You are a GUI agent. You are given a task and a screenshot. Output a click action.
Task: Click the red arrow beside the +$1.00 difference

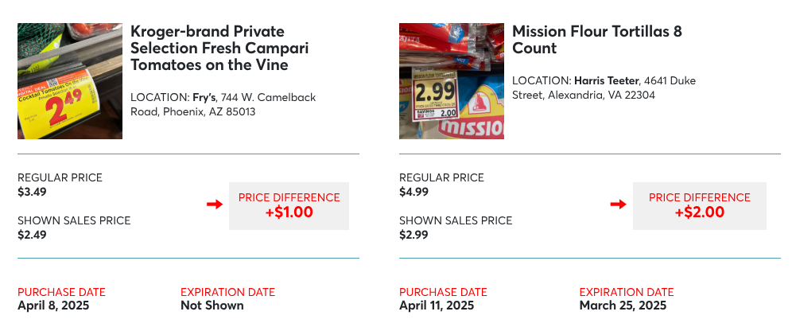[x=214, y=205]
